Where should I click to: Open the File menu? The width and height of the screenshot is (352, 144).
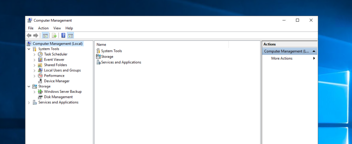pyautogui.click(x=31, y=28)
